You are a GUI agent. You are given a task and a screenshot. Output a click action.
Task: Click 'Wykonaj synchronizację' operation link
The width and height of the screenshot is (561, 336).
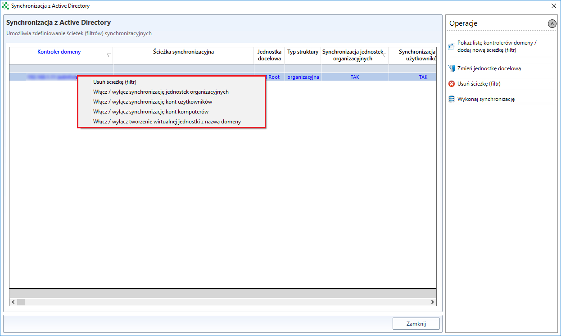[486, 99]
